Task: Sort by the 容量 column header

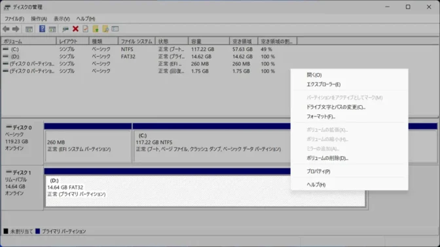Action: [x=209, y=41]
